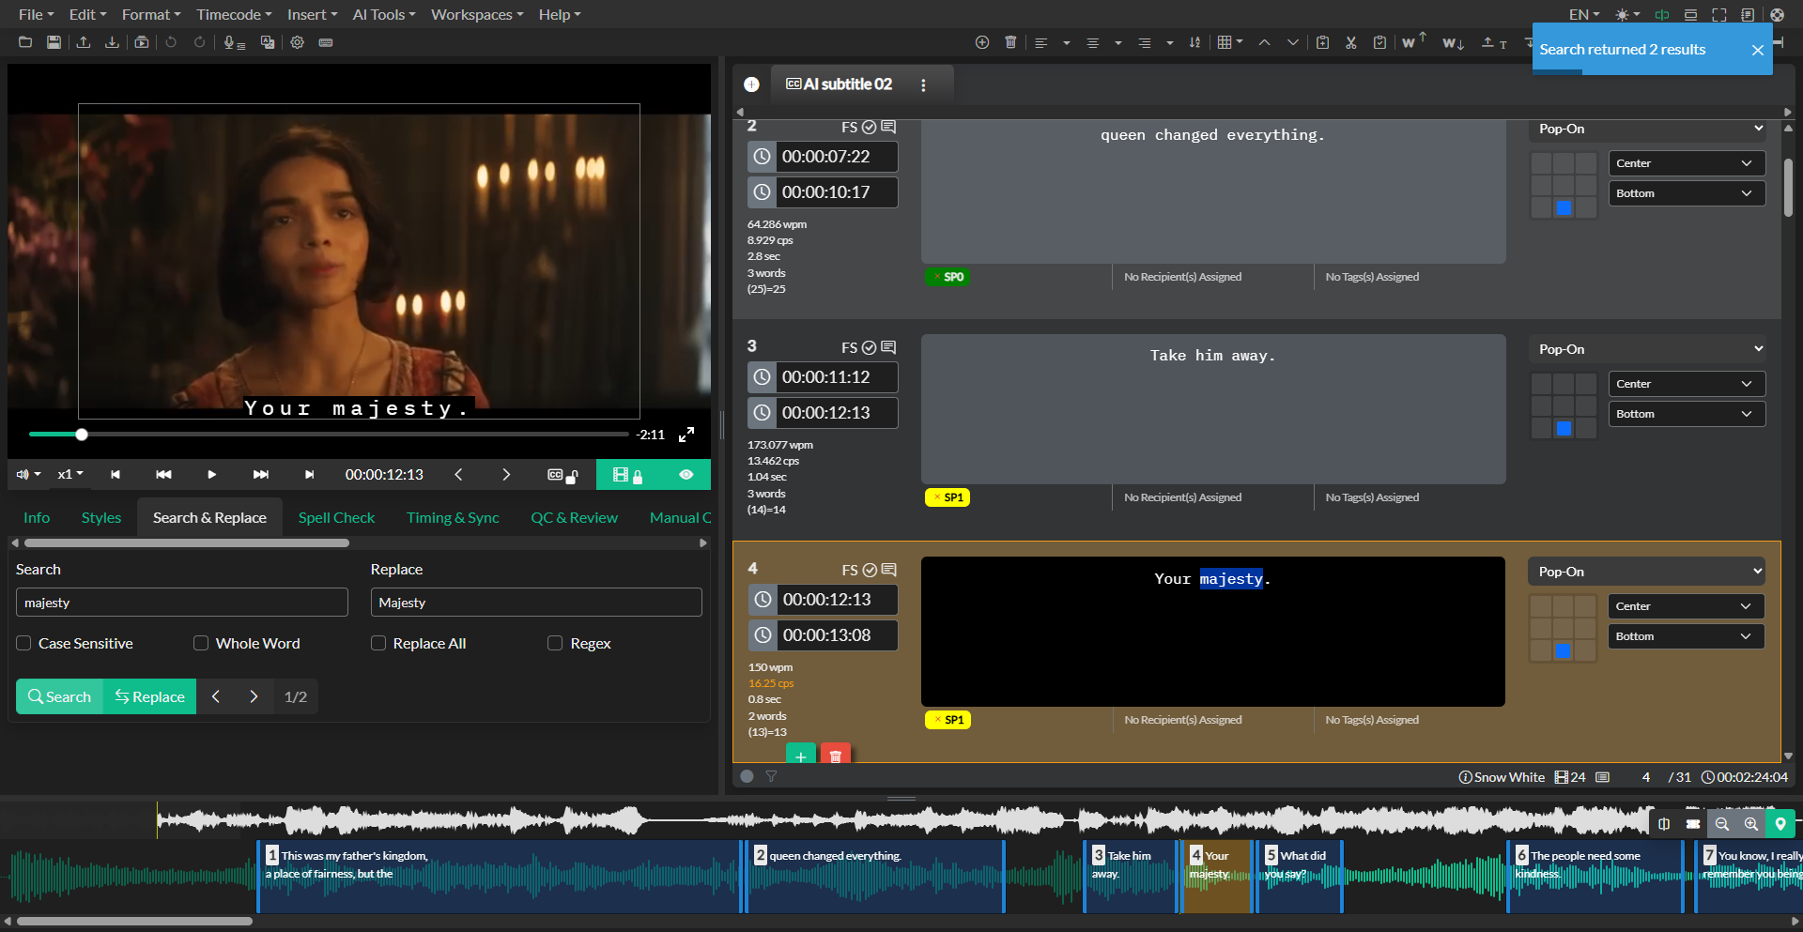Viewport: 1803px width, 932px height.
Task: Click the video progress slider handle
Action: (x=82, y=435)
